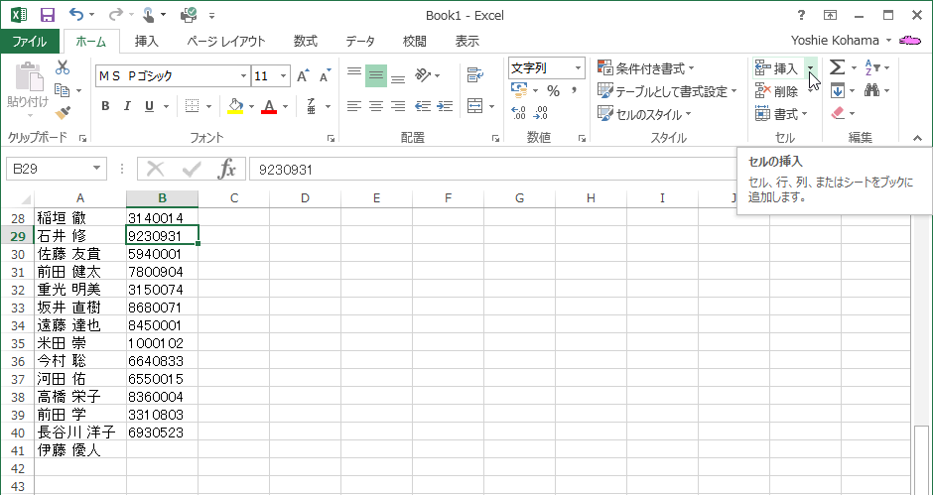Open テーブルとして書式設定 menu
The height and width of the screenshot is (495, 933).
667,91
